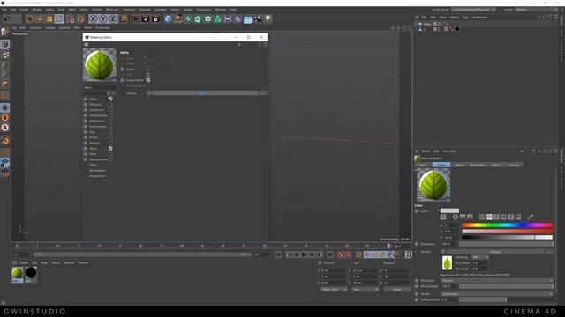Click the first blue S snap icon
The image size is (565, 317).
[x=5, y=107]
